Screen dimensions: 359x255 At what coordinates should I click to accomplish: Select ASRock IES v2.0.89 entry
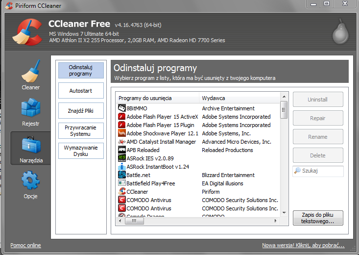150,158
